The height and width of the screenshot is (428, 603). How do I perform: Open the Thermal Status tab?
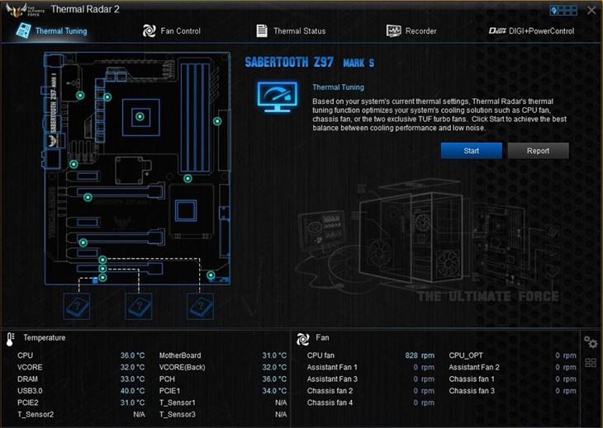coord(291,31)
